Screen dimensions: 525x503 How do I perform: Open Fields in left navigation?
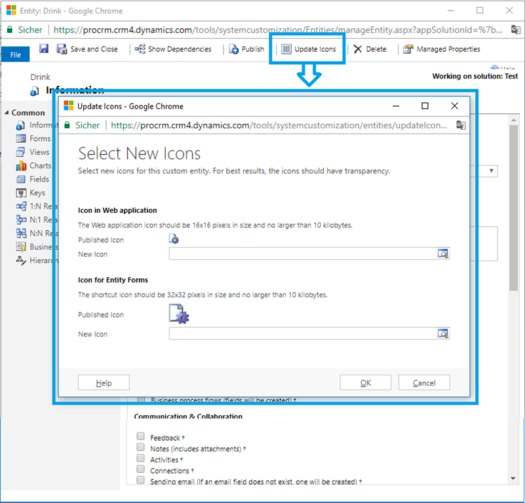(x=39, y=179)
